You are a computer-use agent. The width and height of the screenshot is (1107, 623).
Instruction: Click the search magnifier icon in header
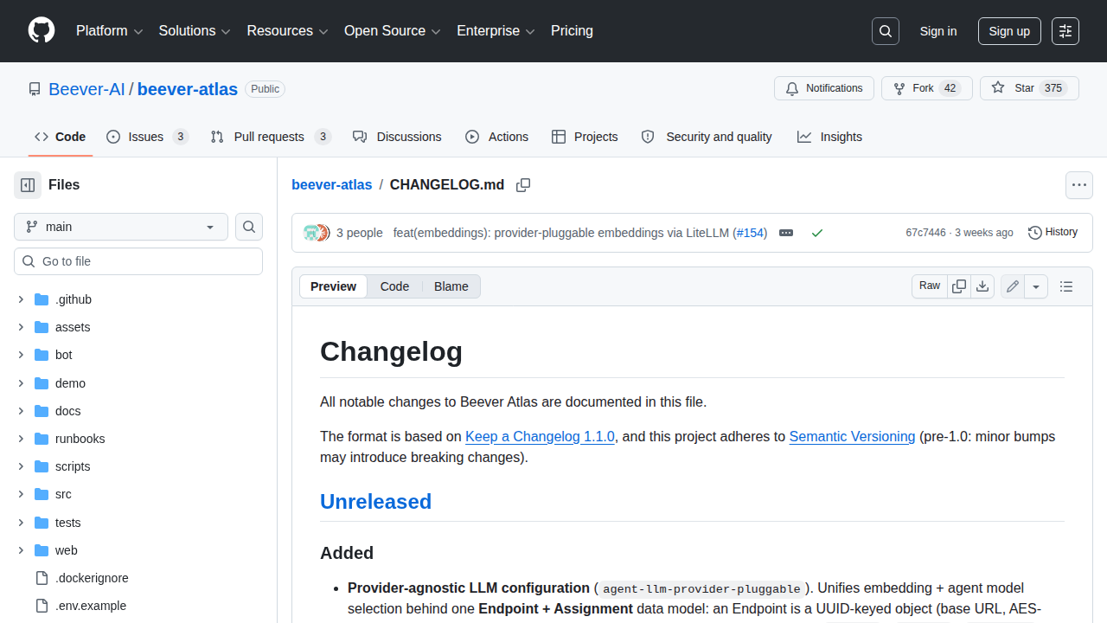[886, 31]
